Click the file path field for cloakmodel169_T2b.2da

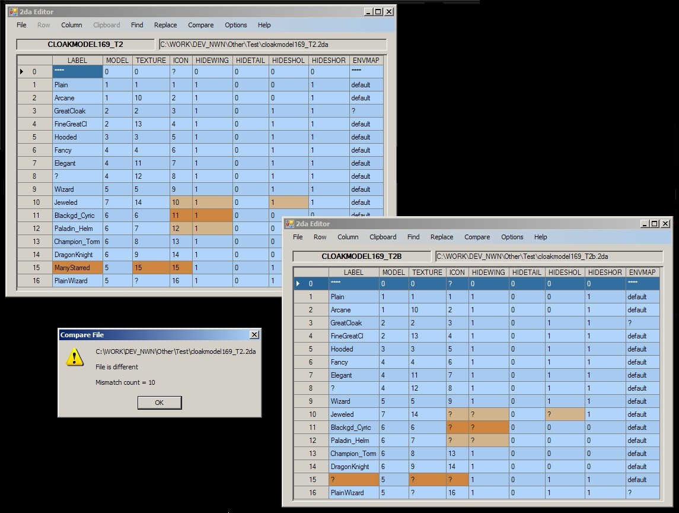click(549, 256)
